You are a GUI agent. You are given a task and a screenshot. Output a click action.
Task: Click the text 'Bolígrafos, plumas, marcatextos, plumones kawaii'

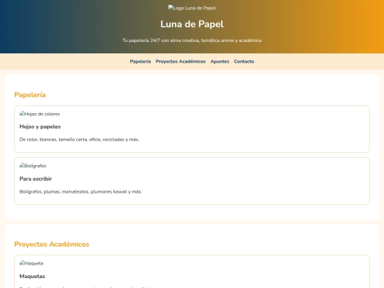pos(80,191)
